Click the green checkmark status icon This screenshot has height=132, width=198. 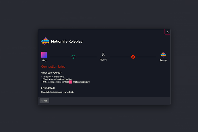coord(73,57)
